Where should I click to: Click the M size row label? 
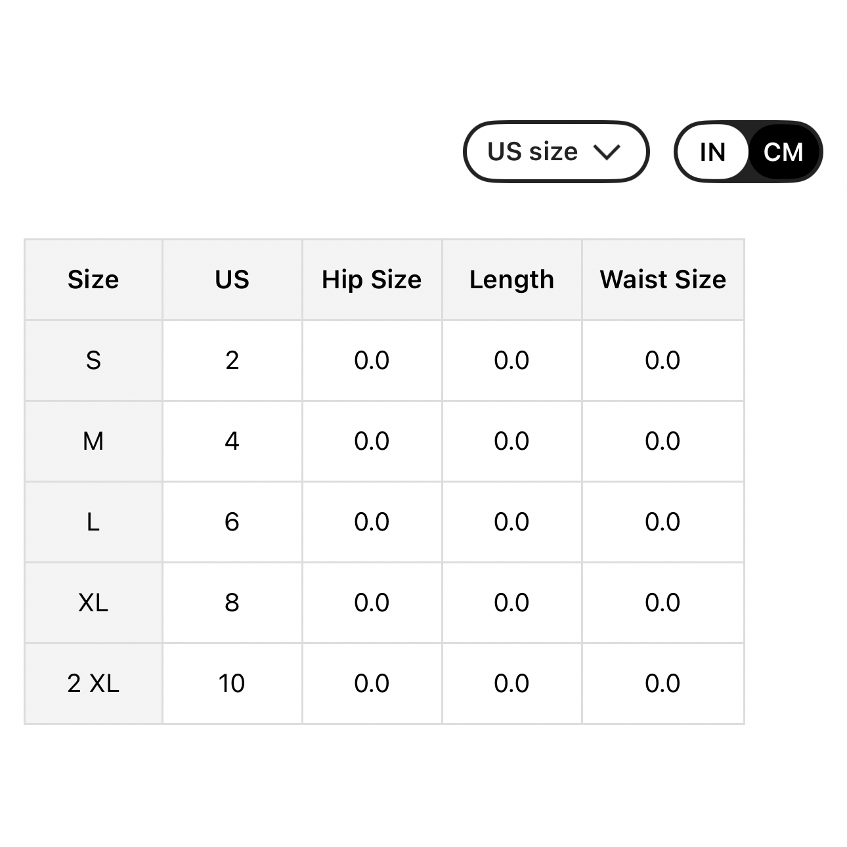(x=93, y=441)
